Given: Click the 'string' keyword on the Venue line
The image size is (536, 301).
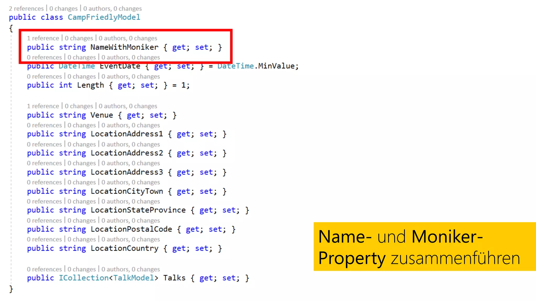Looking at the screenshot, I should pos(72,115).
